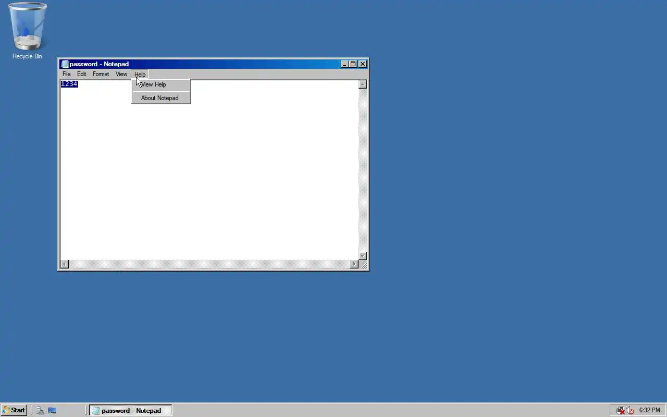The width and height of the screenshot is (667, 417).
Task: Click the Show Desktop quick launch icon
Action: (x=52, y=410)
